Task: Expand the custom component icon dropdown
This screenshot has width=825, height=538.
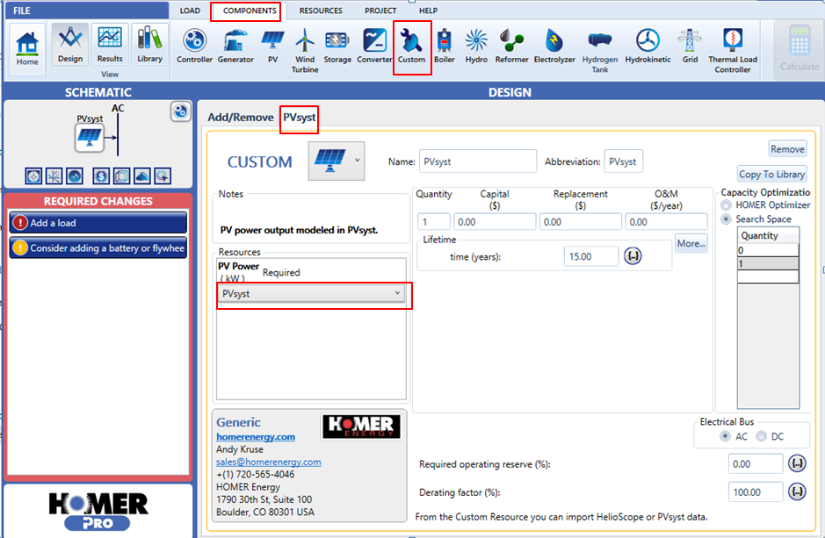Action: [x=357, y=161]
